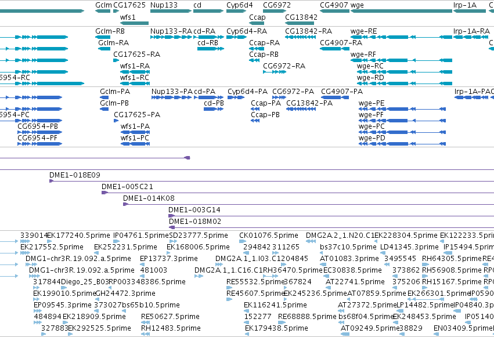Click the Nup133 gene label
The width and height of the screenshot is (494, 337).
164,5
